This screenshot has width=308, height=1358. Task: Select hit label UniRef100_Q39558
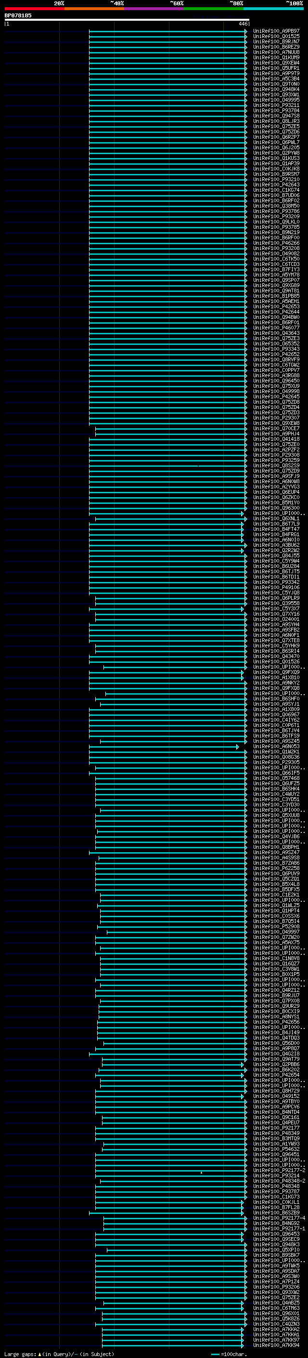point(276,604)
